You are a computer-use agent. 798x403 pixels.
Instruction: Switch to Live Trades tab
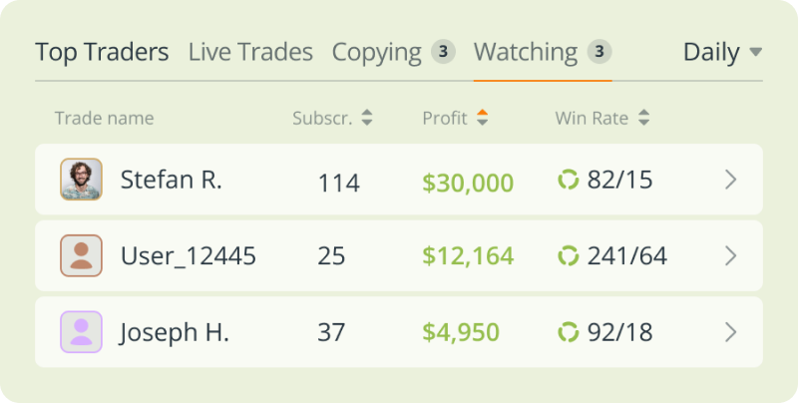pos(250,53)
